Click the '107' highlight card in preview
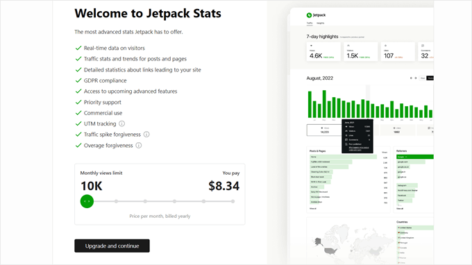The image size is (472, 265). (x=398, y=52)
